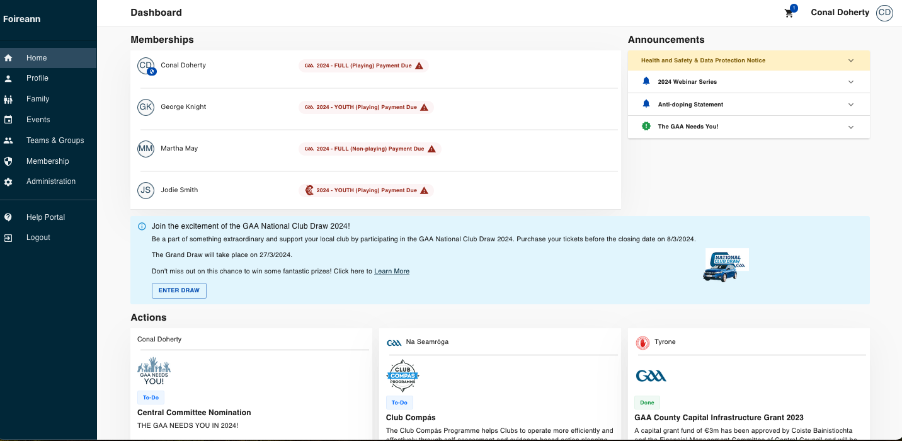The width and height of the screenshot is (902, 441).
Task: Click Conal Doherty's CD membership avatar
Action: tap(146, 66)
